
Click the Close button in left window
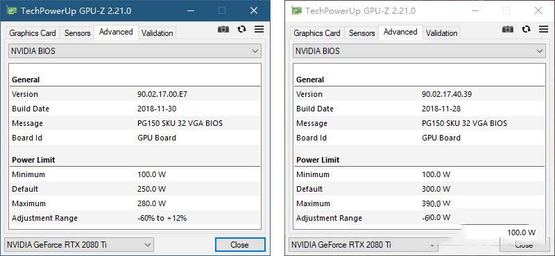240,245
